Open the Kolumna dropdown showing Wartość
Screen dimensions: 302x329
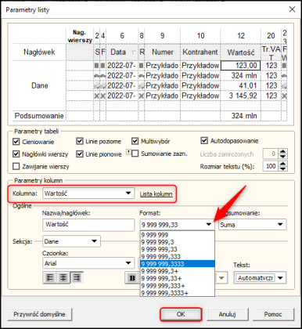(88, 193)
